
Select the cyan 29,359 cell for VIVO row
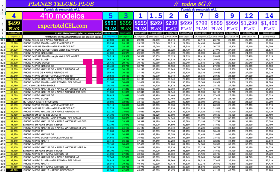(x=110, y=86)
